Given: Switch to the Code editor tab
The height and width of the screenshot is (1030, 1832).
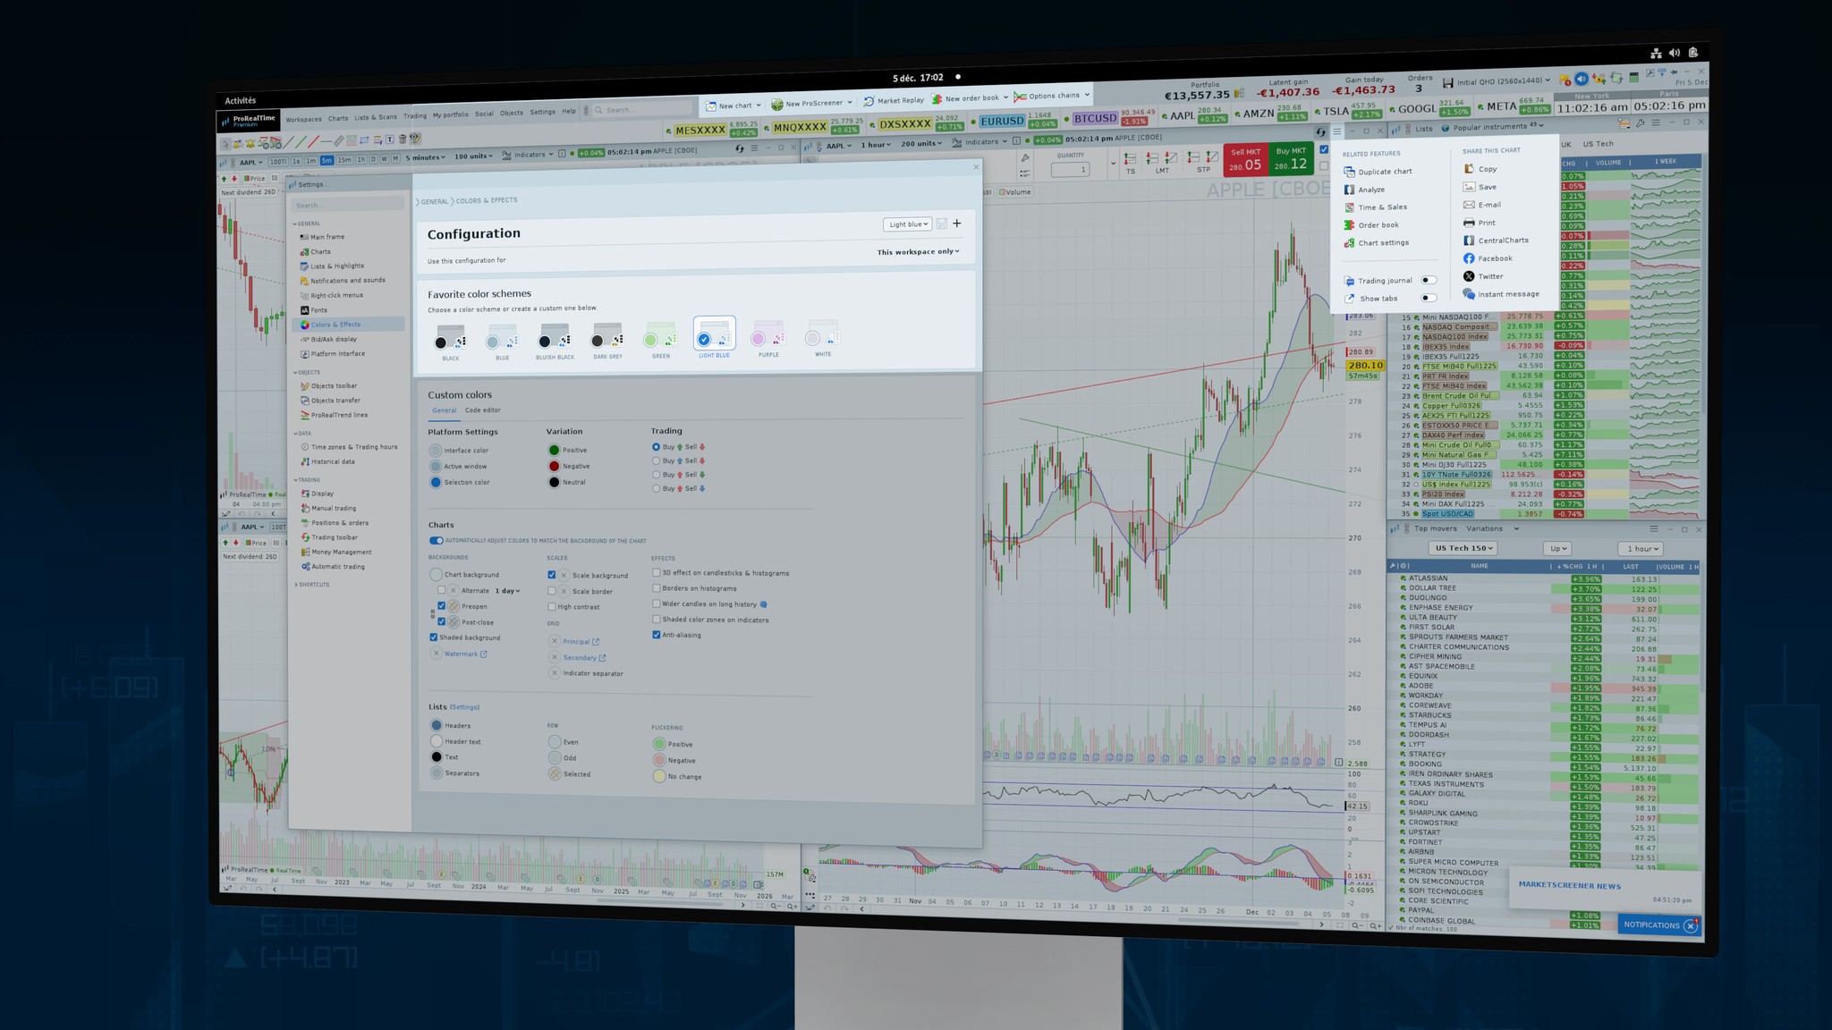Looking at the screenshot, I should pos(483,410).
